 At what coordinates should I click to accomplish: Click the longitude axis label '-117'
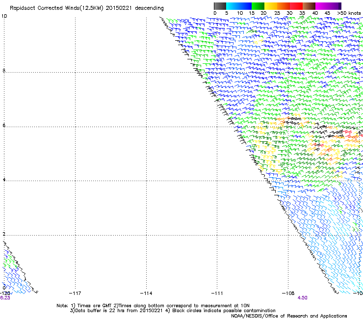[75, 293]
